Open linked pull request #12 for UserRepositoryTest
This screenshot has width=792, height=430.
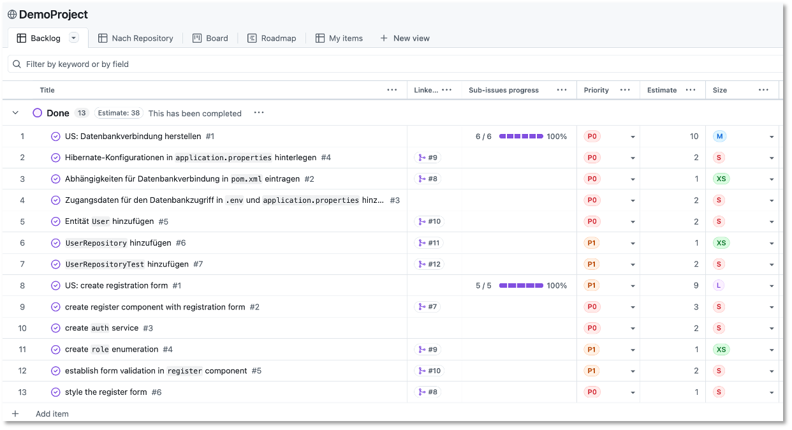(429, 264)
